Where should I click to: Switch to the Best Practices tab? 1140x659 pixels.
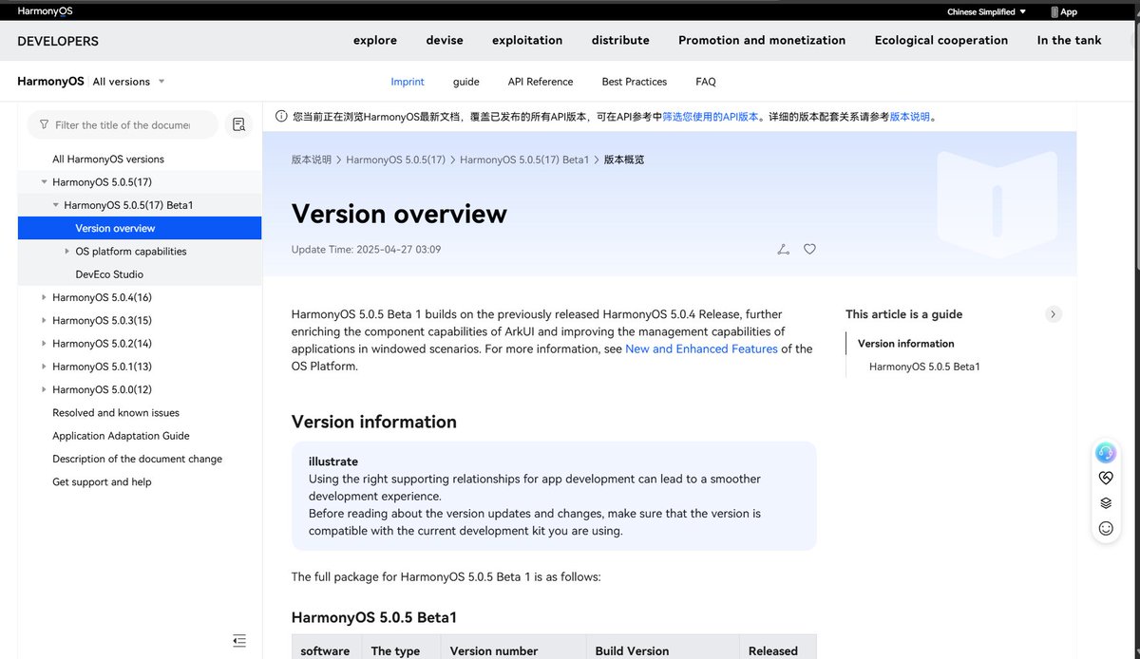pos(635,82)
